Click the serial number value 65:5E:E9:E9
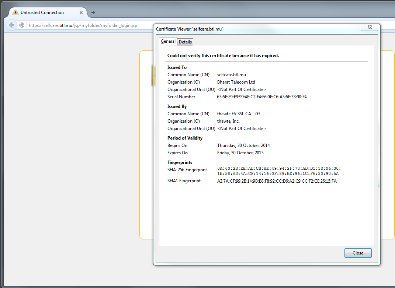The width and height of the screenshot is (395, 288). click(262, 97)
